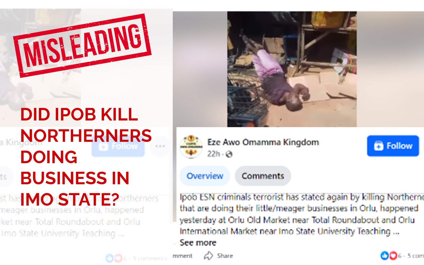Click the Eze Awo Omamma Kingdom page name

pyautogui.click(x=263, y=142)
